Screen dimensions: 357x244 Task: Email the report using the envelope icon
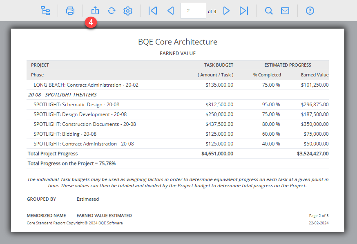[x=285, y=11]
